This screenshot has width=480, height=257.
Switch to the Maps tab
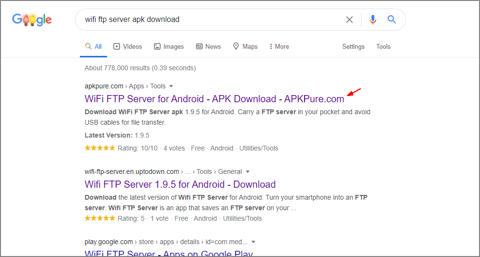[245, 46]
